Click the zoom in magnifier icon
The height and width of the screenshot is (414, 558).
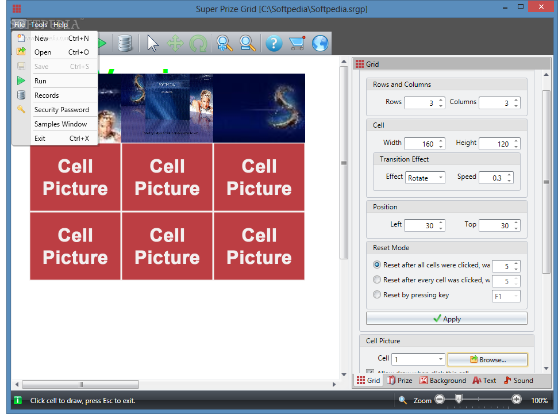pyautogui.click(x=224, y=44)
